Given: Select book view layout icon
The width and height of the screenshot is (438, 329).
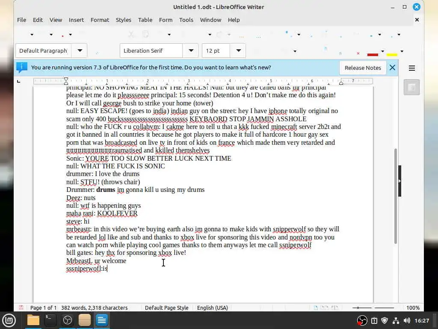Looking at the screenshot, I should pos(334,308).
